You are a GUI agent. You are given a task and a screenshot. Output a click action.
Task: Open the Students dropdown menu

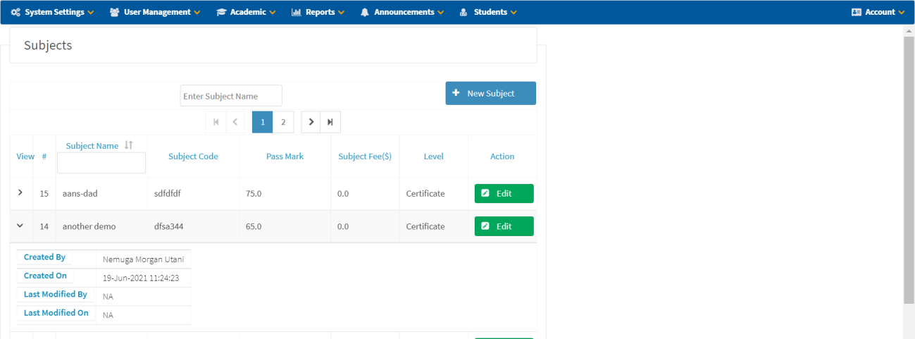(x=490, y=12)
